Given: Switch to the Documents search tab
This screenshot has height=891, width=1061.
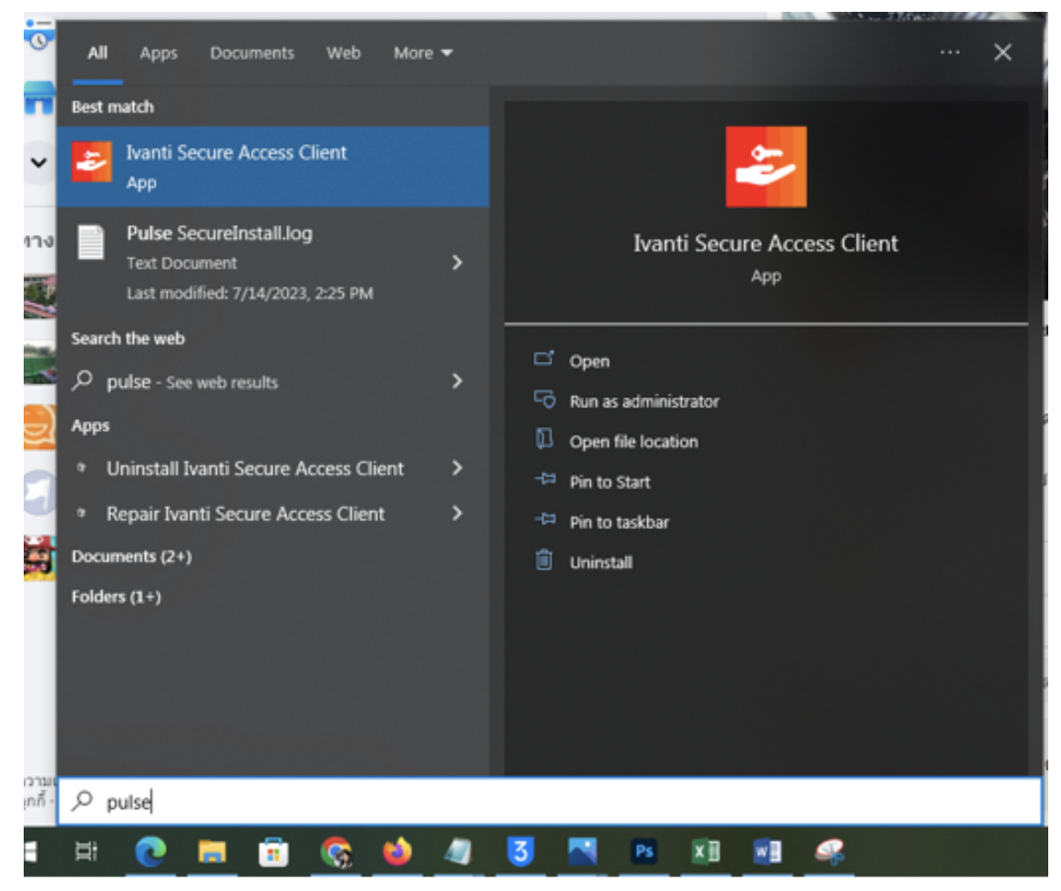Looking at the screenshot, I should pos(252,54).
